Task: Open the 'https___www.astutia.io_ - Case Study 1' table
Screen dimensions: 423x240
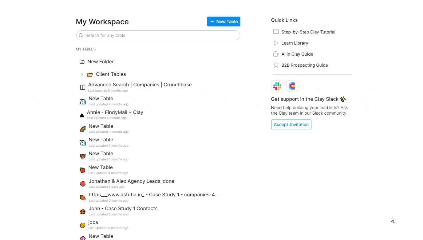Action: point(154,195)
